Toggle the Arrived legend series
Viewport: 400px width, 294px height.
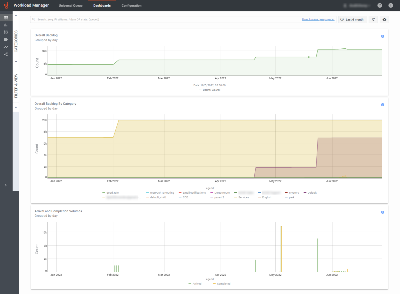[x=195, y=284]
